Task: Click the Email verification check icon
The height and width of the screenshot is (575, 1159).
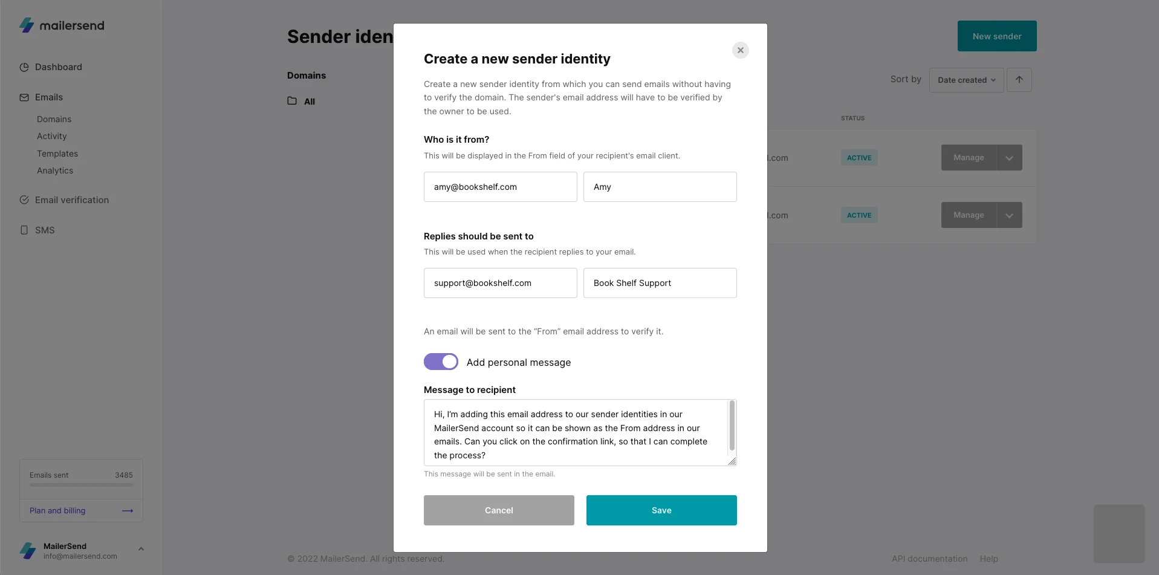Action: coord(24,200)
